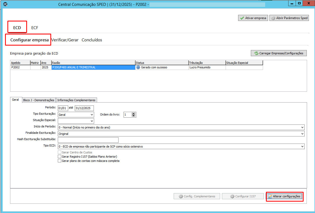Viewport: 315px width, 213px height.
Task: Click the Período start date field
Action: click(x=63, y=108)
